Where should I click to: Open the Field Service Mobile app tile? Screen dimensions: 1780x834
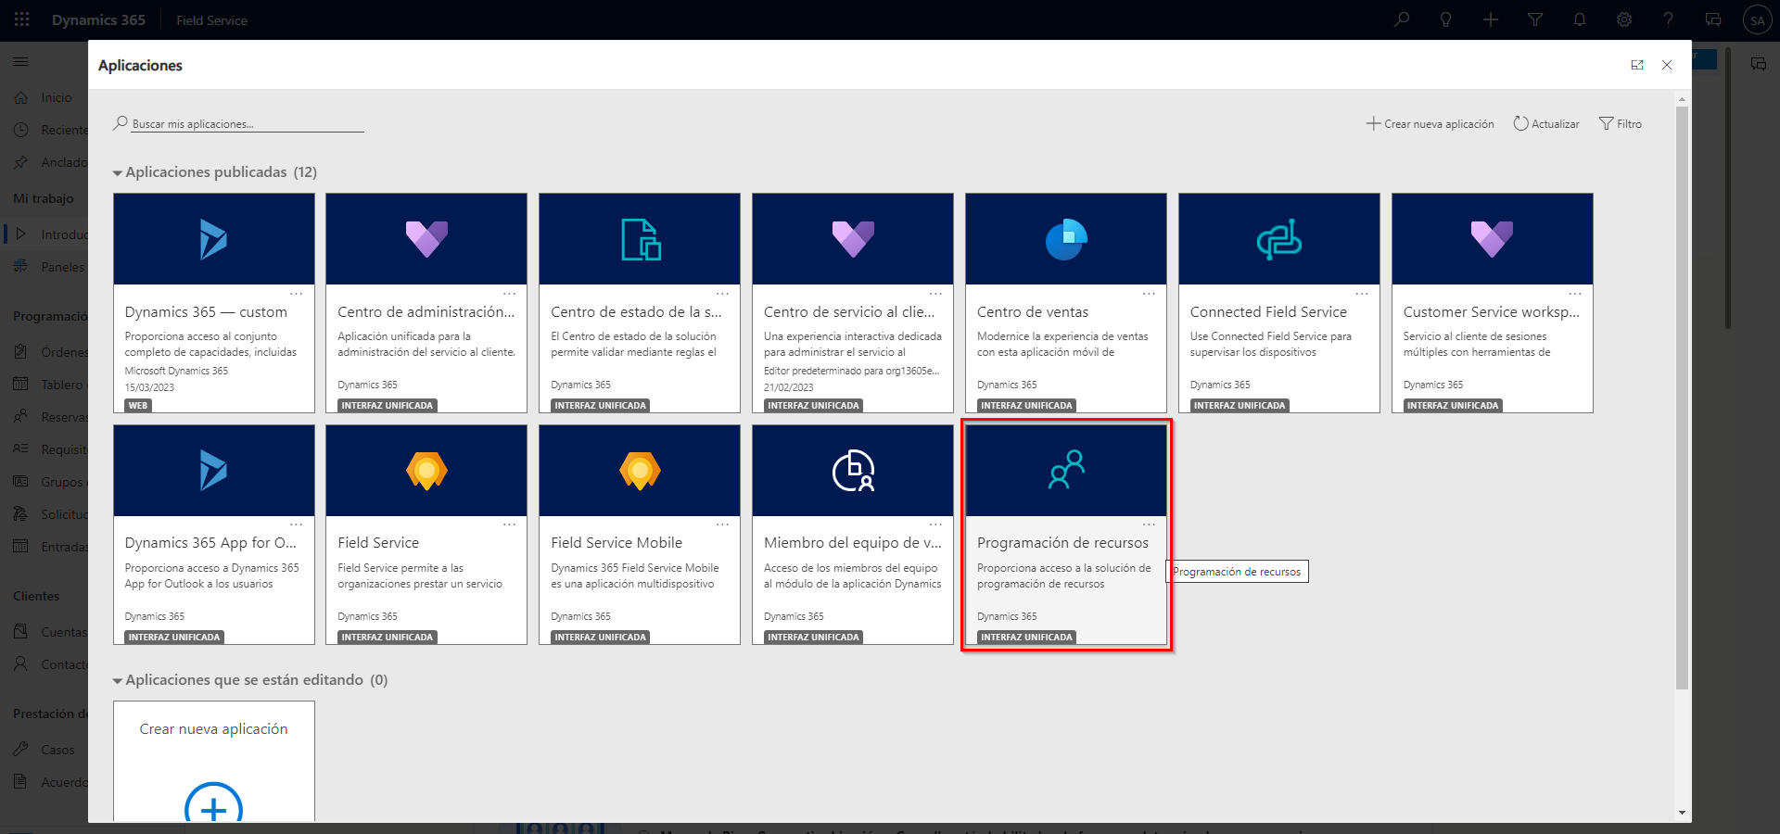coord(640,535)
